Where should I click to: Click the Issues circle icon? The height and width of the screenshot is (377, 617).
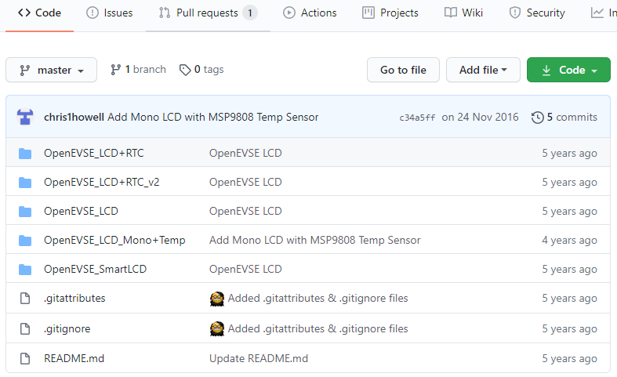coord(93,13)
